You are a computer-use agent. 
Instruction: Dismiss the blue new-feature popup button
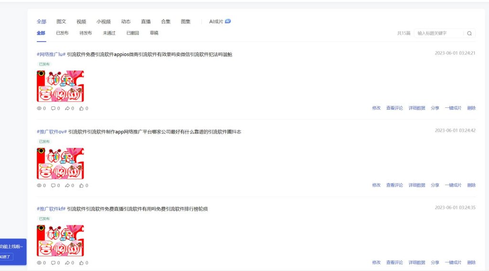6,257
